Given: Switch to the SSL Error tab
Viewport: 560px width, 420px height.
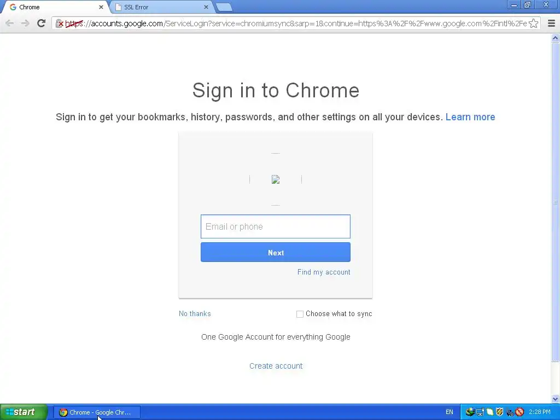Looking at the screenshot, I should click(x=162, y=7).
